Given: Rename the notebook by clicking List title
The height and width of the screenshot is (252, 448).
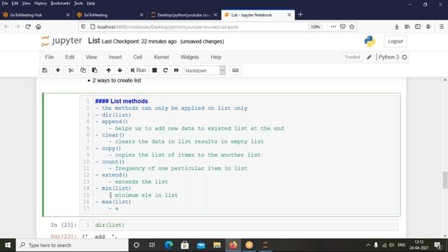Looking at the screenshot, I should [94, 41].
